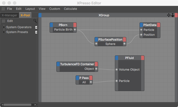Select the P Pass node title
This screenshot has height=107, width=178.
tap(84, 78)
